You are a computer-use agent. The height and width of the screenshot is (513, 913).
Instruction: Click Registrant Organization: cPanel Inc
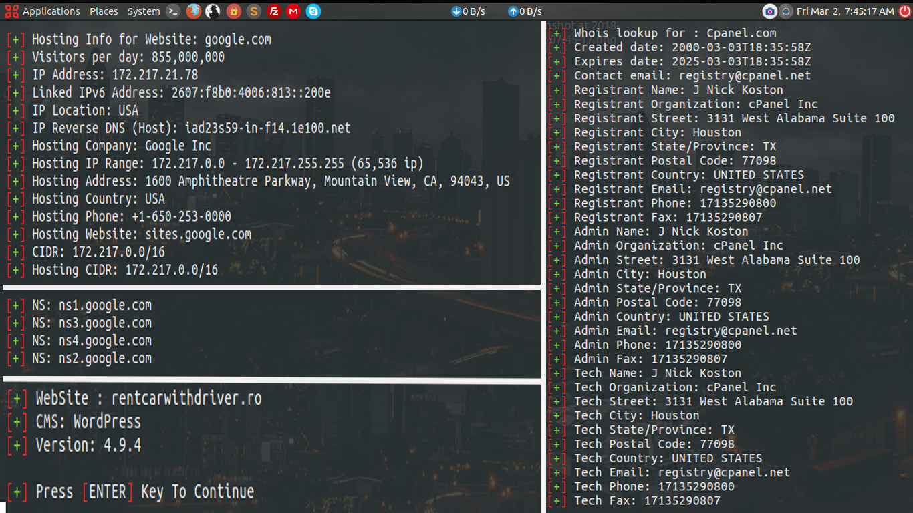[683, 104]
